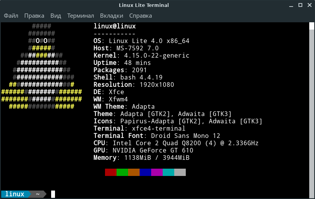Click the 'Memory: 1138MiB / 3944MiB' line

(142, 158)
